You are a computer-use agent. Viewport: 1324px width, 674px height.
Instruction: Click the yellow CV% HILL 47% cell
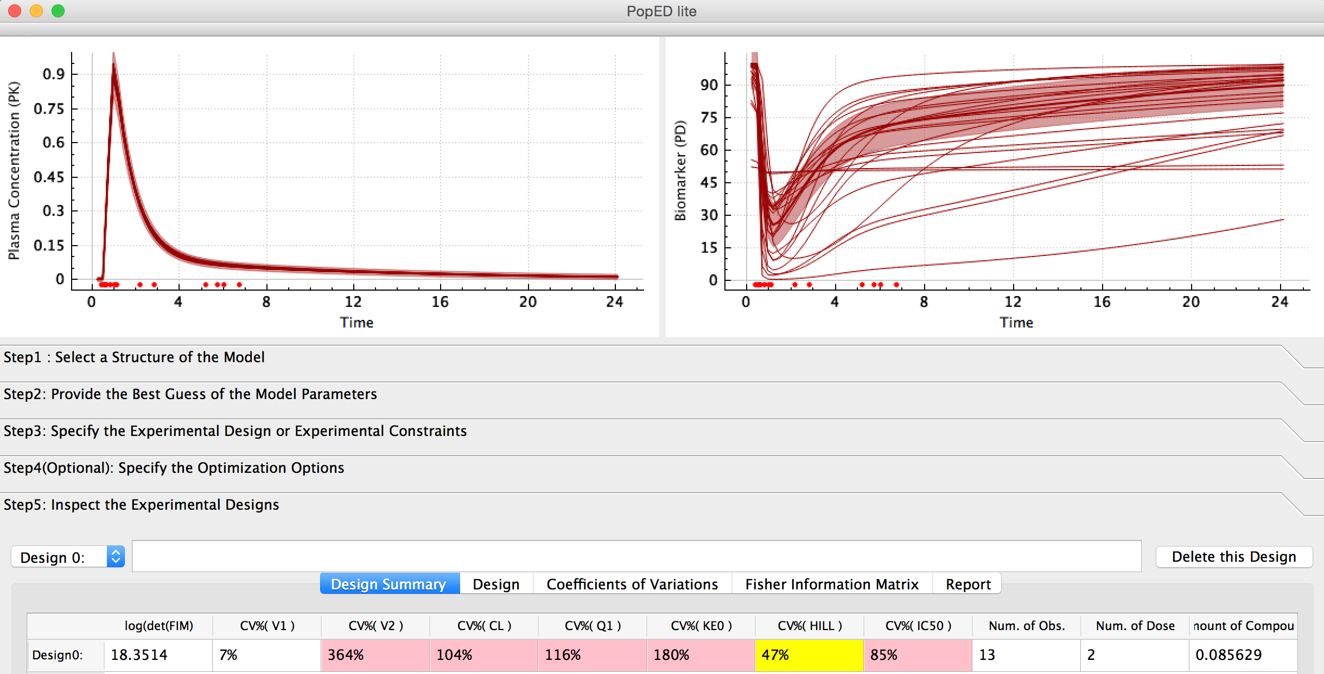click(x=809, y=655)
